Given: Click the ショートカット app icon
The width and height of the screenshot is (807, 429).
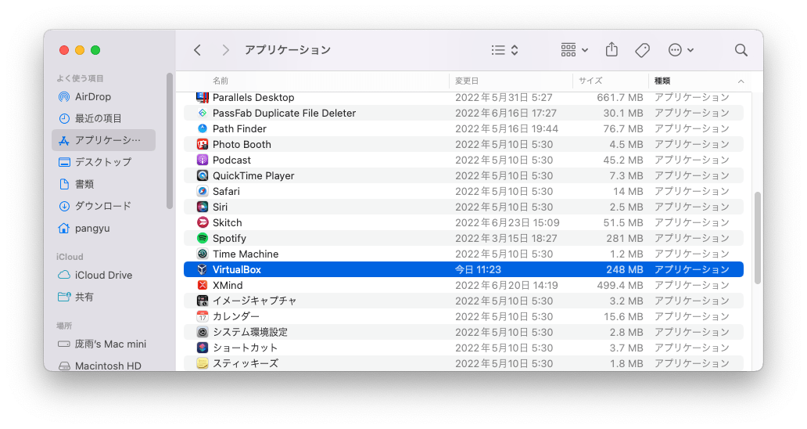Looking at the screenshot, I should (x=203, y=348).
